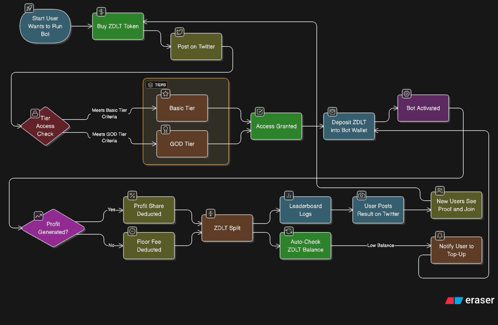Click the dollar icon above Buy ZDLT Token
Image resolution: width=498 pixels, height=325 pixels.
101,12
